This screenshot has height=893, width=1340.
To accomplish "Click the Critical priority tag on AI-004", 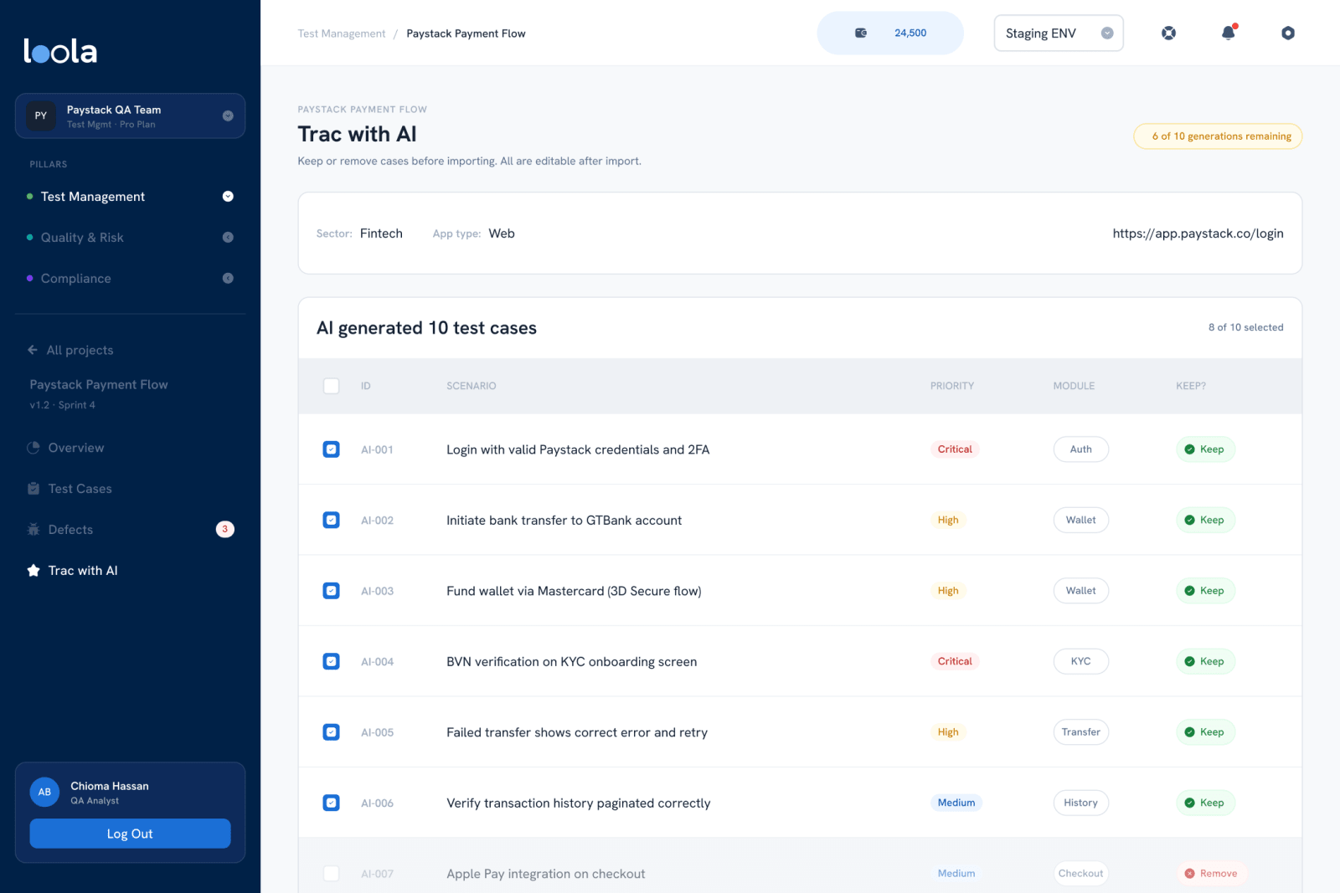I will [x=955, y=661].
